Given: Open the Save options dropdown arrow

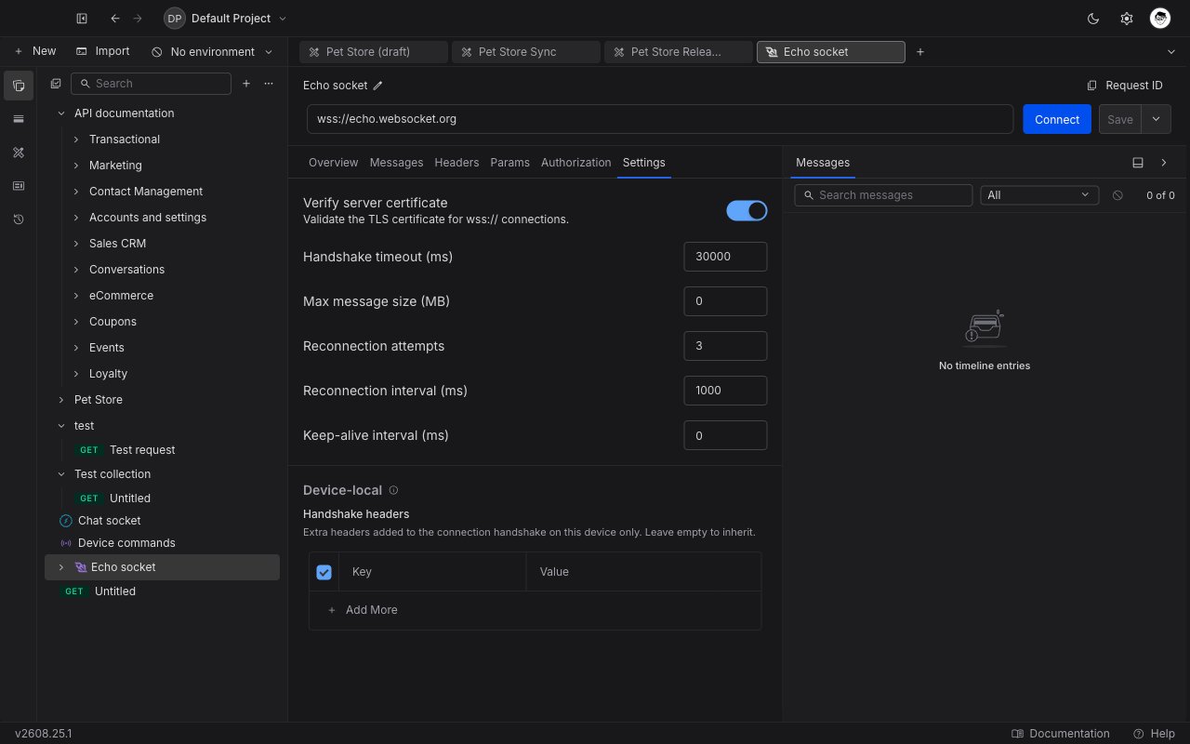Looking at the screenshot, I should (x=1156, y=119).
